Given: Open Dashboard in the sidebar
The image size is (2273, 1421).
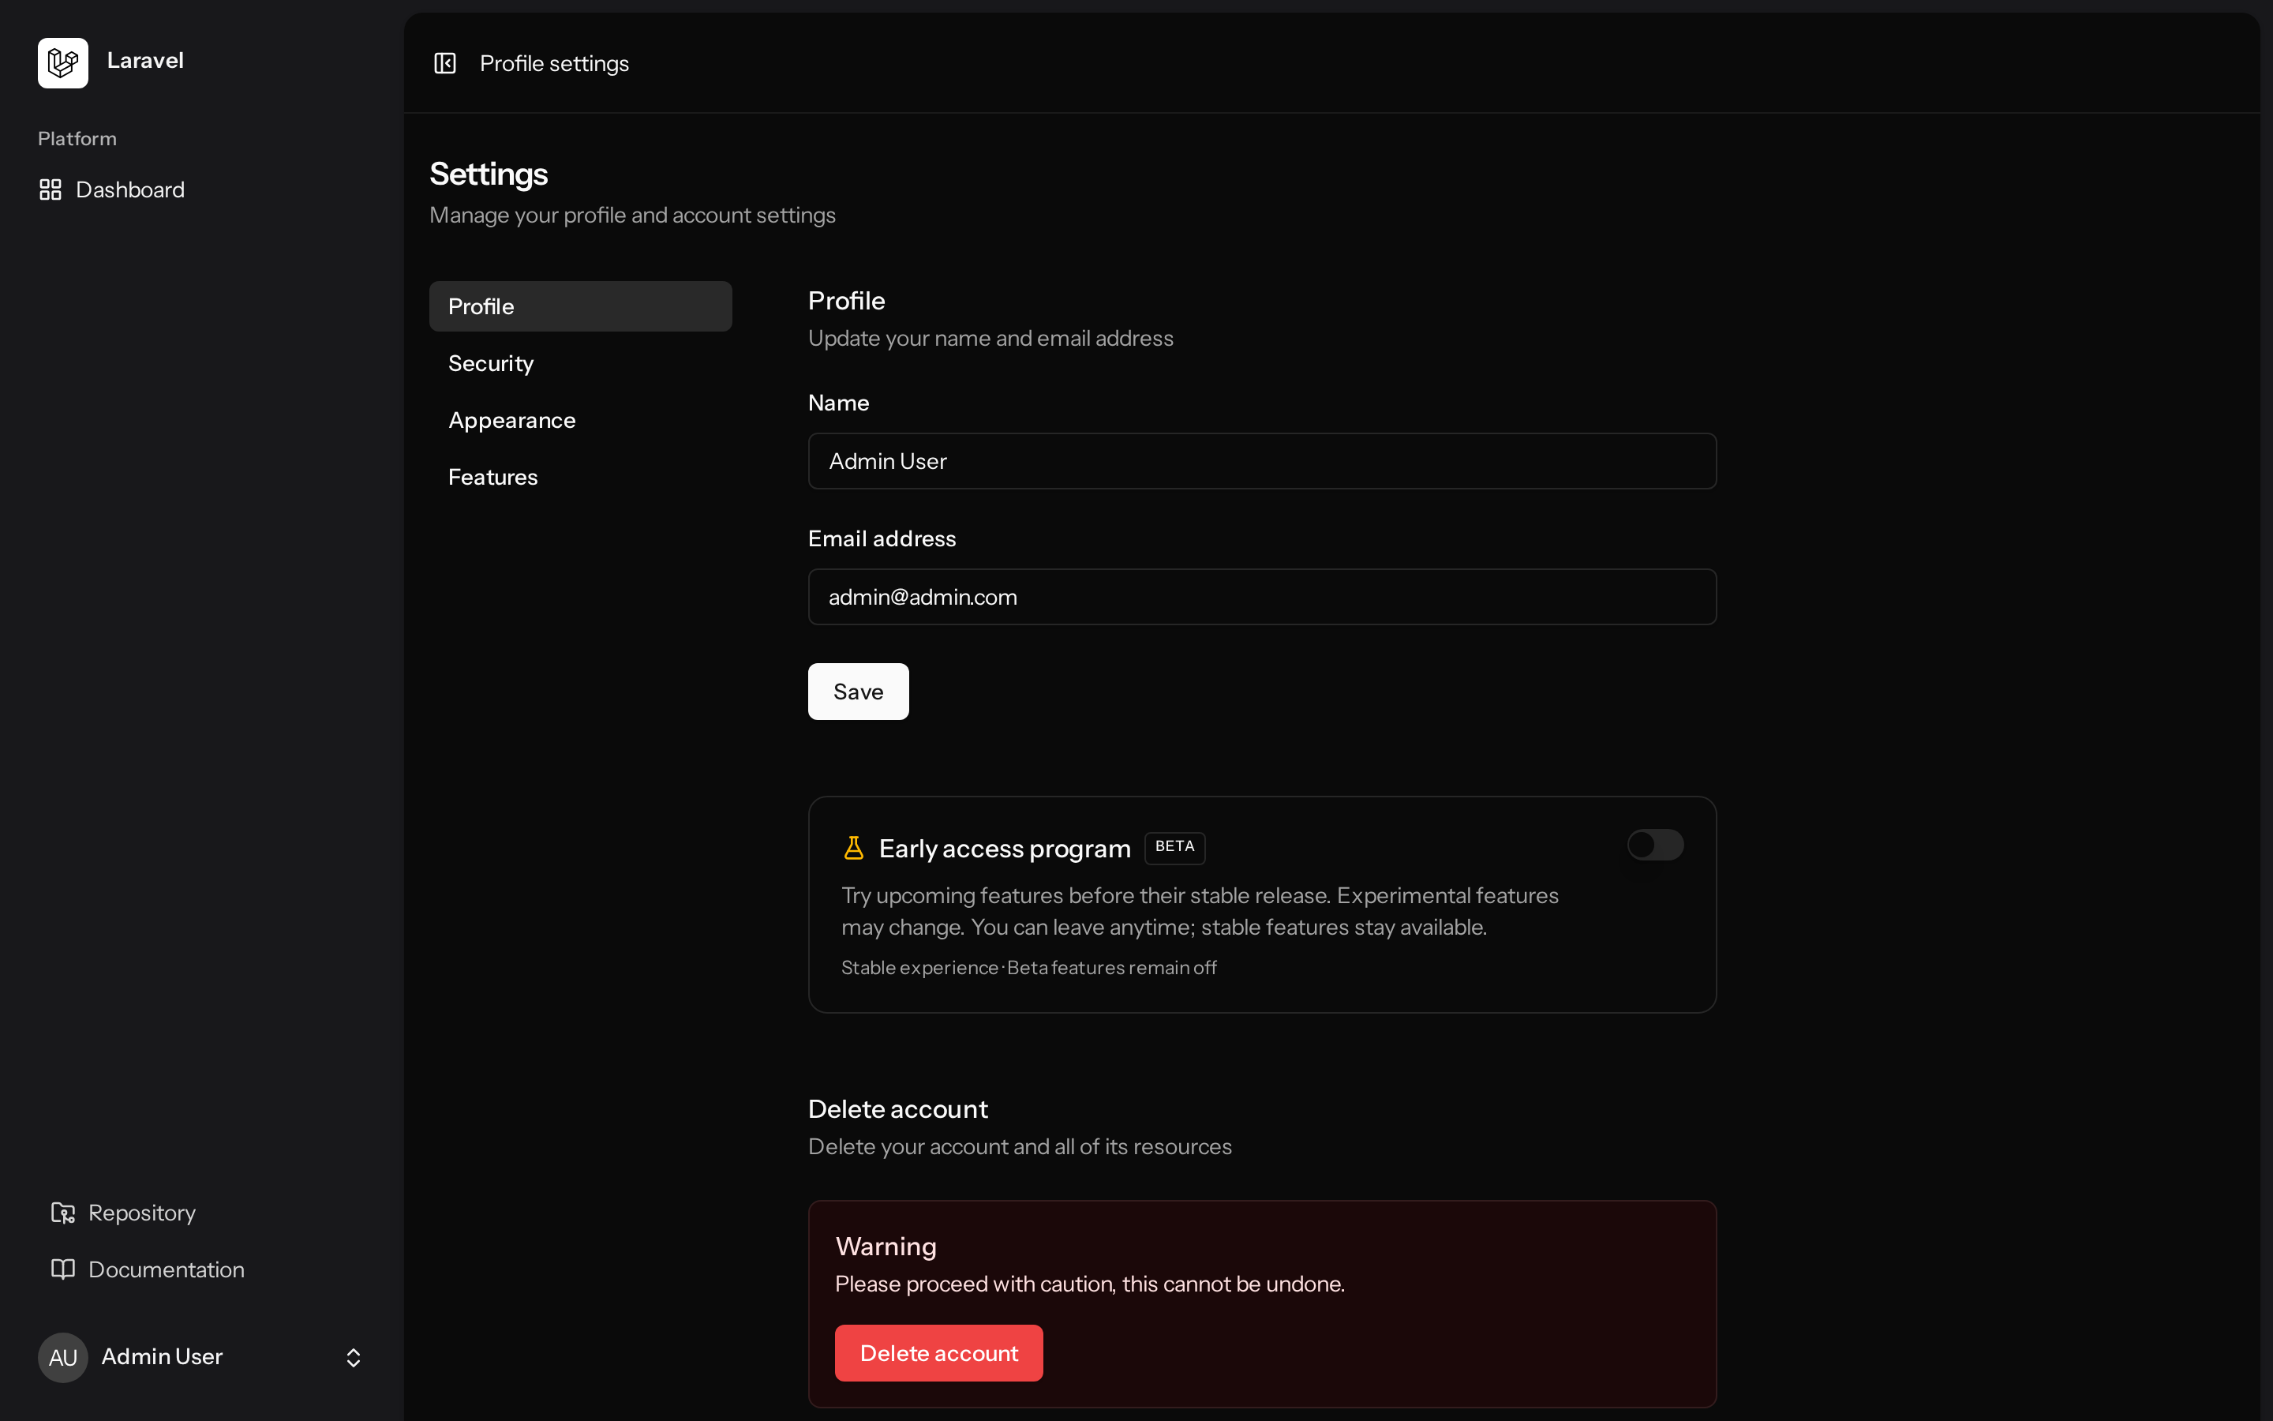Looking at the screenshot, I should 202,189.
